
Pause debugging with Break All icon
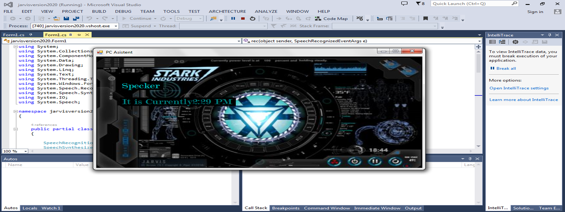[233, 19]
